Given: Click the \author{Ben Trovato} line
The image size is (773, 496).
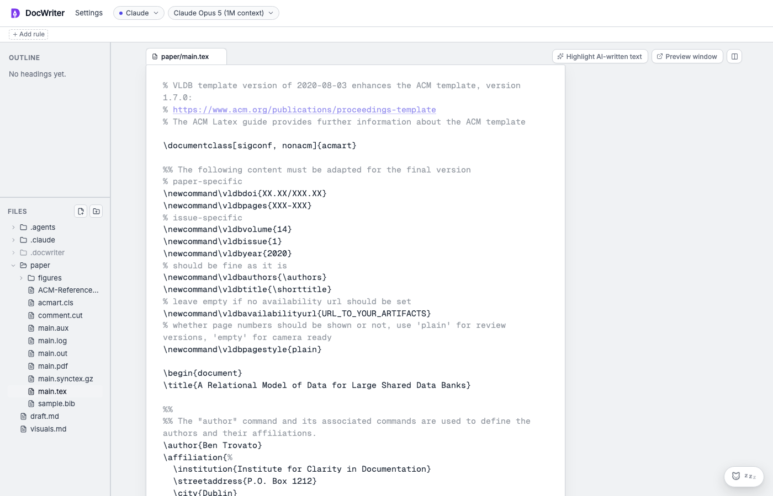Looking at the screenshot, I should pyautogui.click(x=212, y=445).
